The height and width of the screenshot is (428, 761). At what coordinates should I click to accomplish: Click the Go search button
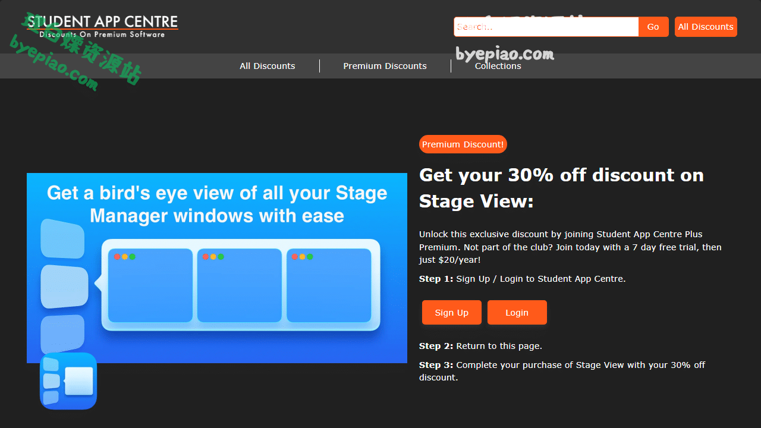[653, 27]
